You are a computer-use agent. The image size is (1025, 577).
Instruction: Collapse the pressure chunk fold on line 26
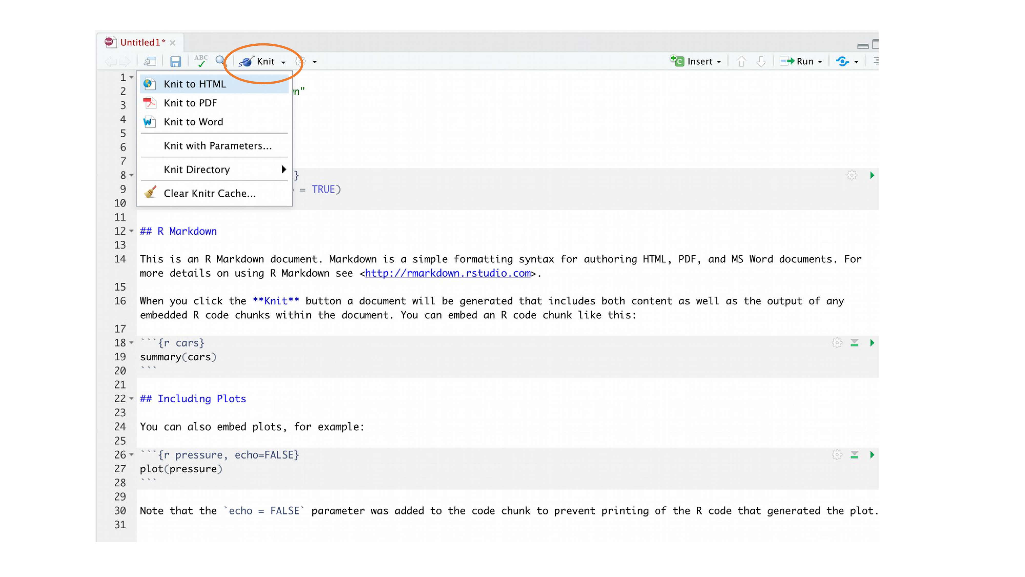pos(131,455)
